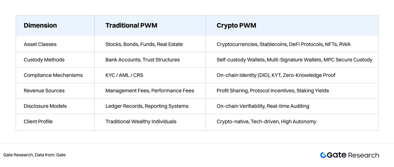Select the Compliance Mechanisms row label
This screenshot has height=167, width=394.
click(53, 75)
